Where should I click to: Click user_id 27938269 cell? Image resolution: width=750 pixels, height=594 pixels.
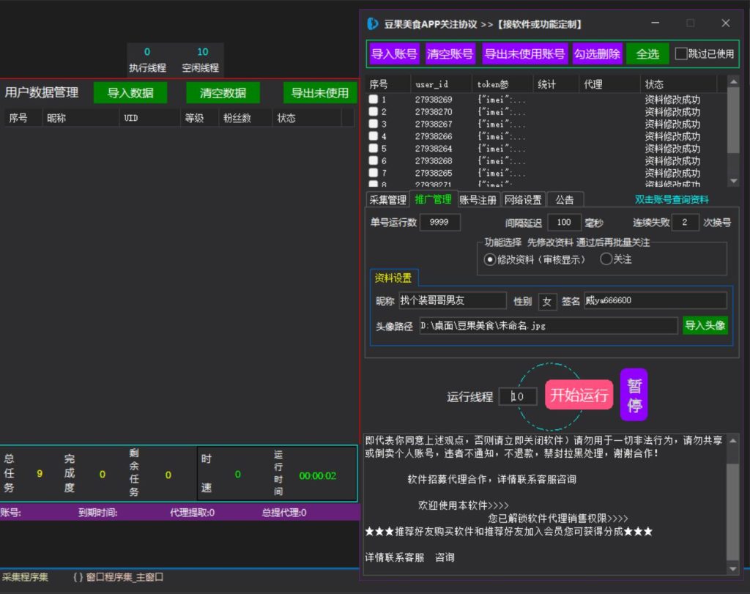pyautogui.click(x=434, y=100)
